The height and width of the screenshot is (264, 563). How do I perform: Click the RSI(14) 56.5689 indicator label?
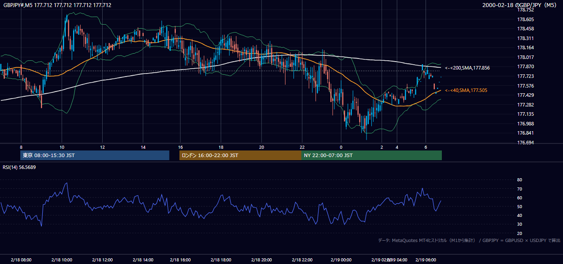click(19, 167)
